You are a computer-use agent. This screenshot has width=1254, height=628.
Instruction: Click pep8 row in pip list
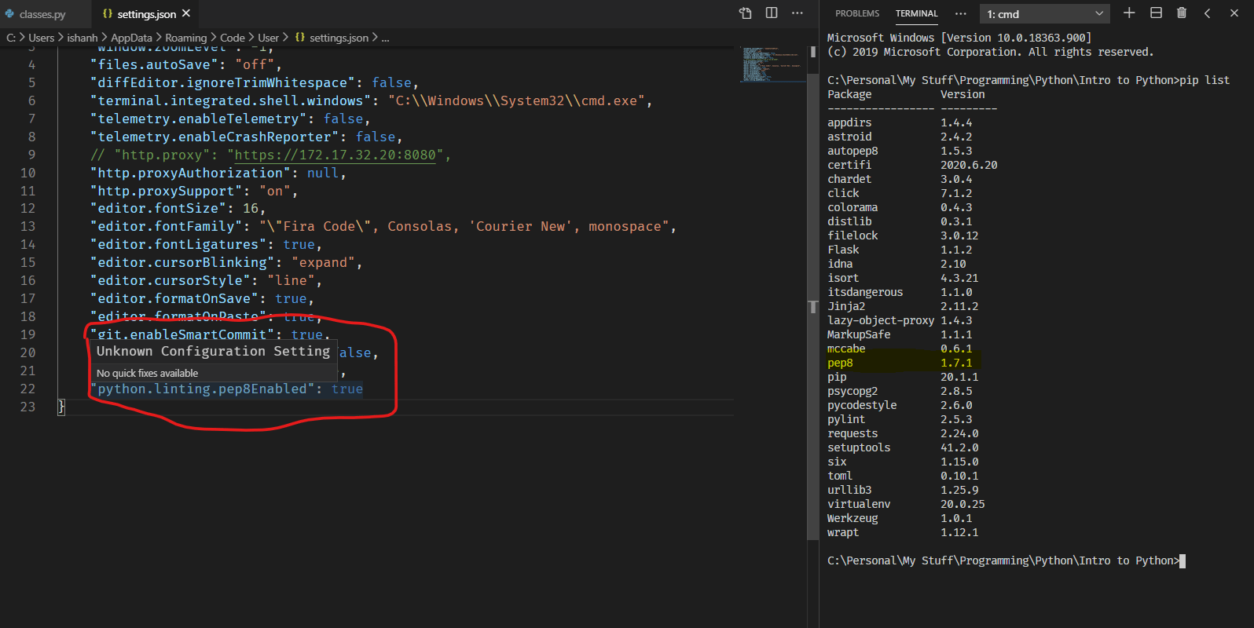click(900, 363)
